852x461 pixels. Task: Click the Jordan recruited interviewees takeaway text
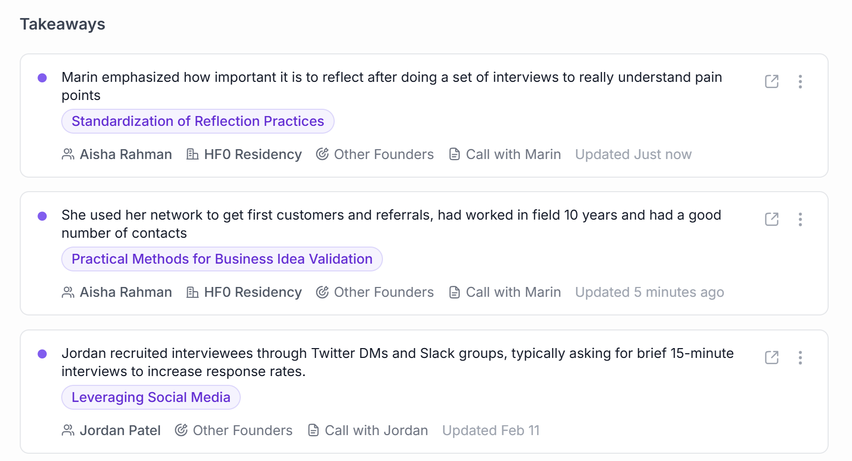pyautogui.click(x=397, y=362)
